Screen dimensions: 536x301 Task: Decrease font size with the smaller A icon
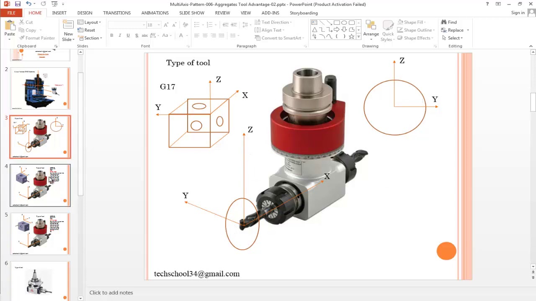[174, 25]
